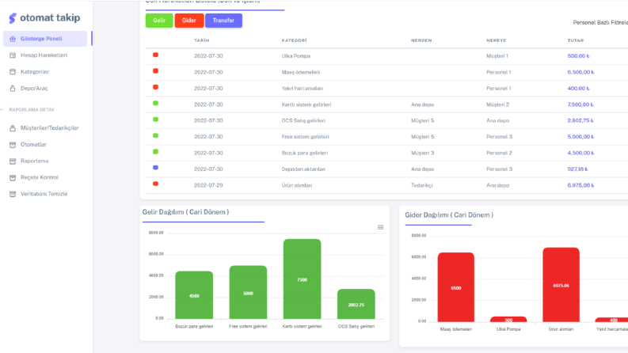
Task: Click the 2.802,75 ₺ amount
Action: coord(580,120)
